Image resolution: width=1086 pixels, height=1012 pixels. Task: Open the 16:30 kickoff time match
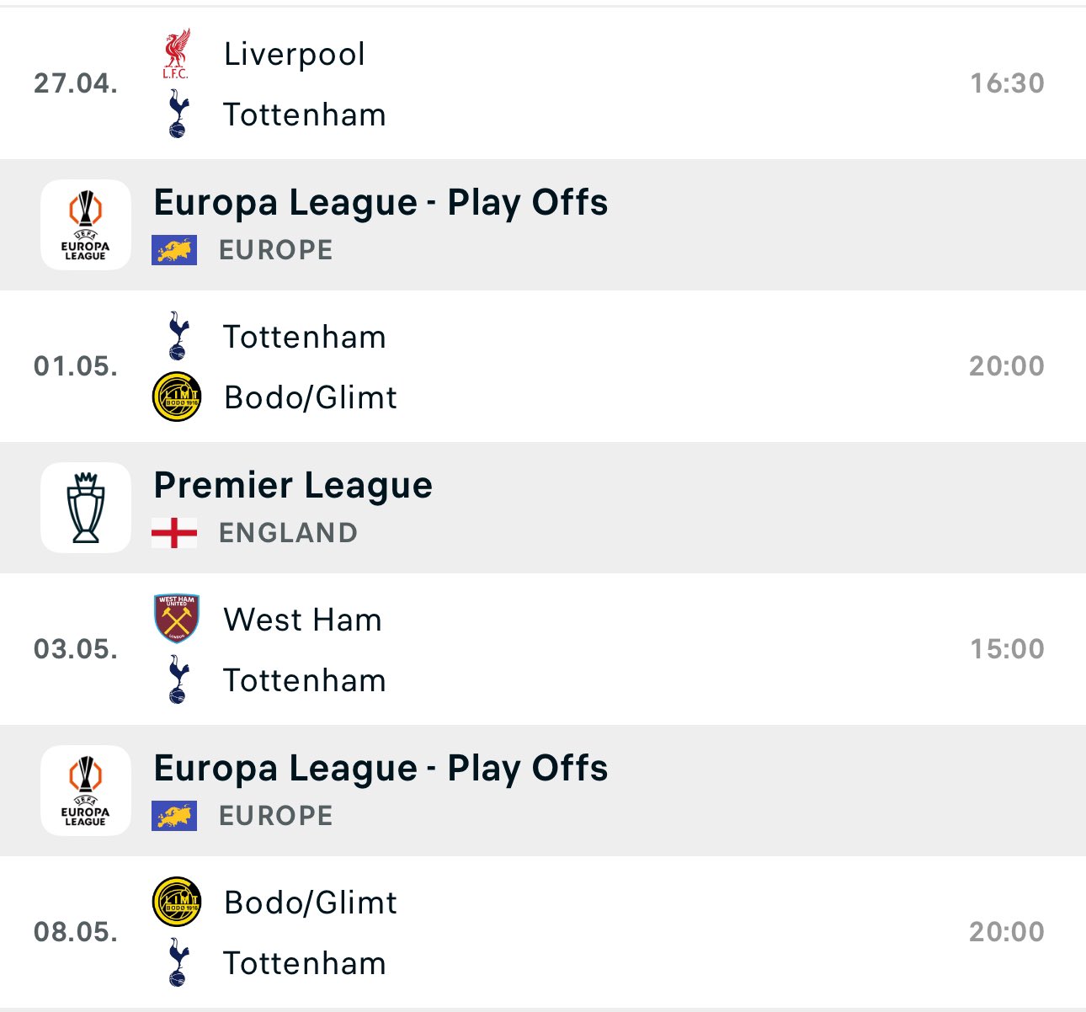[543, 83]
